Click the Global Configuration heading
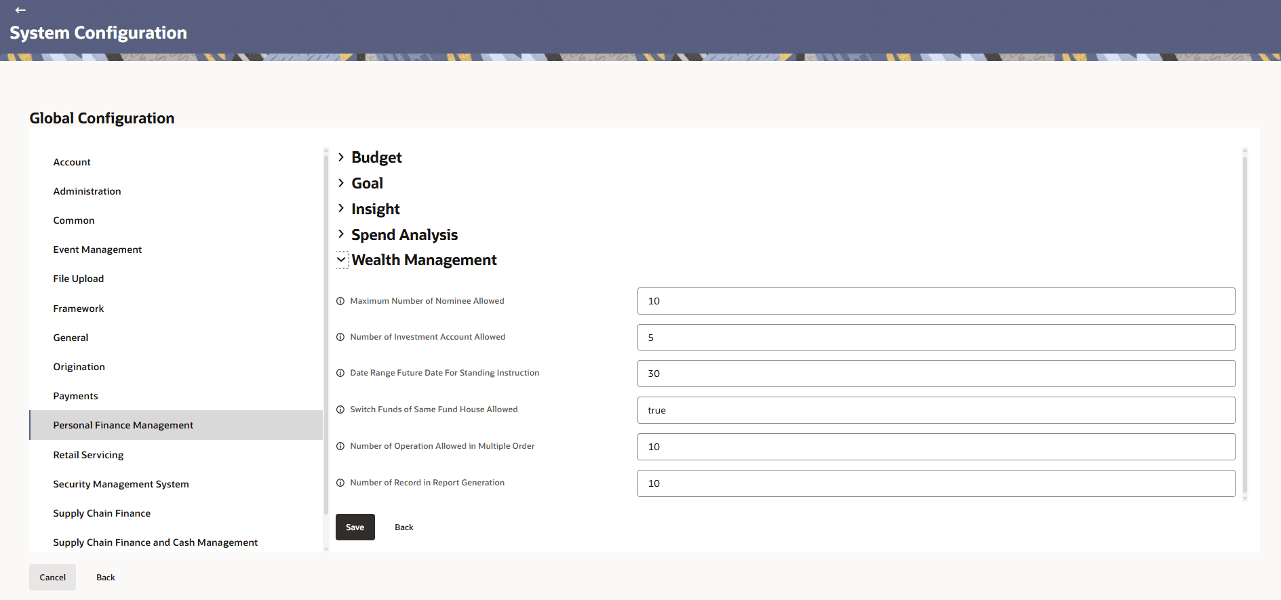The width and height of the screenshot is (1281, 600). [x=102, y=118]
